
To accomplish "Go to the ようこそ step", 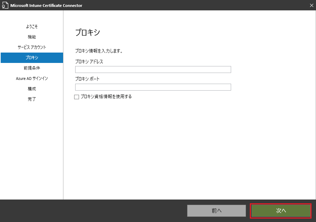I will [x=32, y=27].
